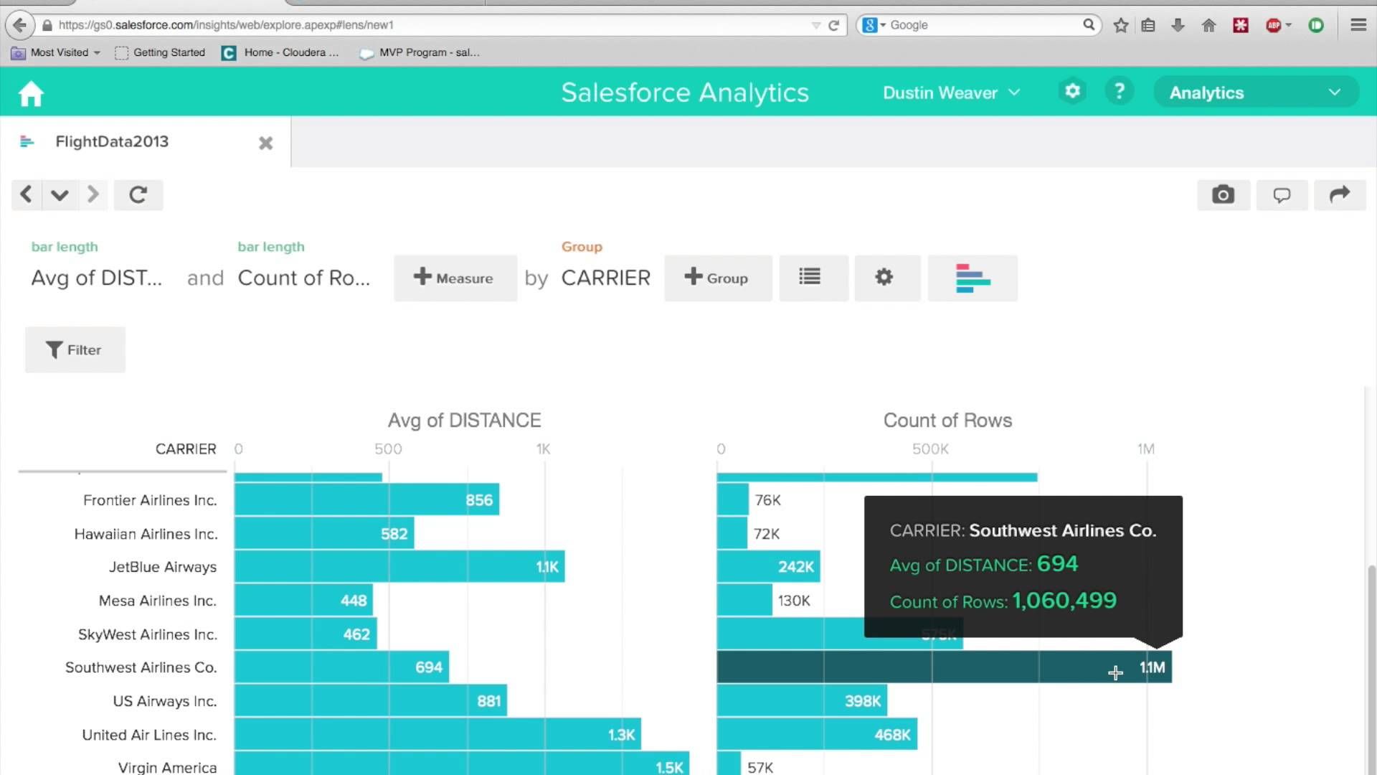Switch to table list view icon
The width and height of the screenshot is (1377, 775).
(813, 278)
